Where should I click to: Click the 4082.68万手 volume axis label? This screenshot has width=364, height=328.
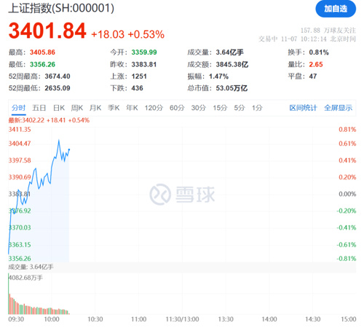(x=25, y=278)
